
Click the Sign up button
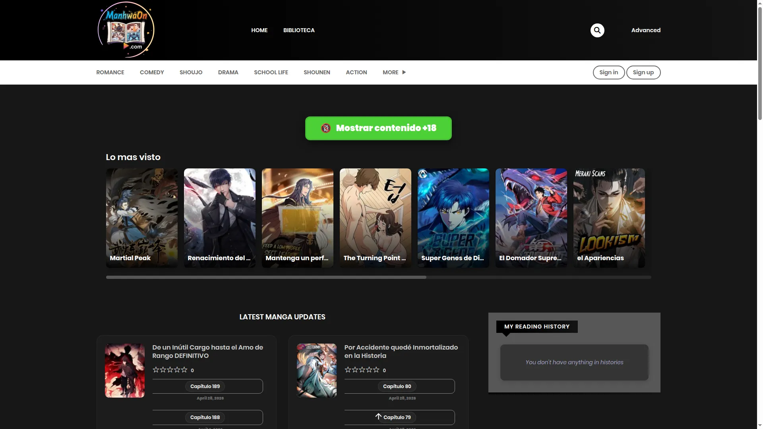[x=643, y=72]
